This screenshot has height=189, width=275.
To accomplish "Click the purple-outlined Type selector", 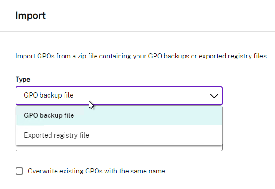I will tap(119, 96).
